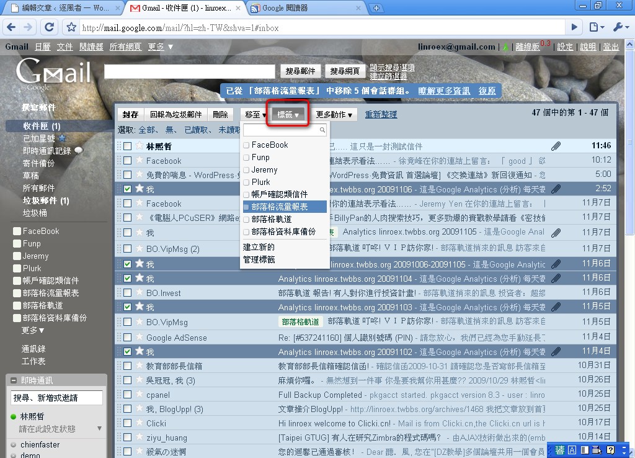
Task: Switch to Google 閱讀器 tab
Action: 304,7
